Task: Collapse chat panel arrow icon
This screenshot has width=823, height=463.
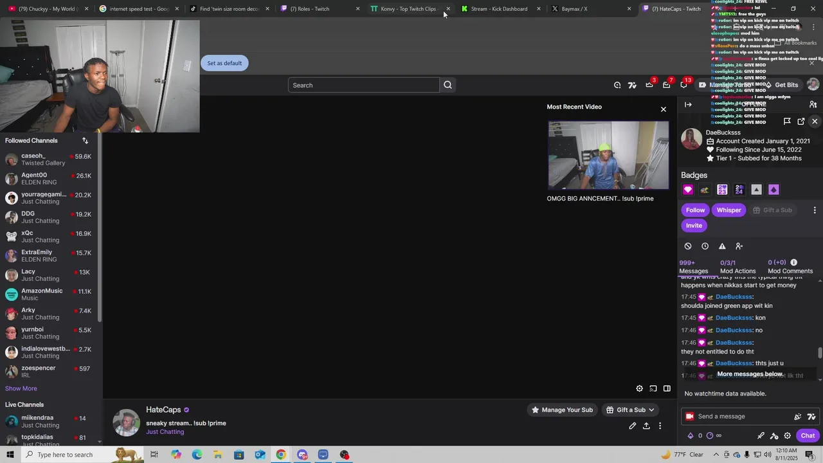Action: tap(688, 104)
